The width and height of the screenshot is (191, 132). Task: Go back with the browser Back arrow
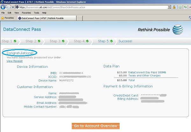tap(3, 7)
